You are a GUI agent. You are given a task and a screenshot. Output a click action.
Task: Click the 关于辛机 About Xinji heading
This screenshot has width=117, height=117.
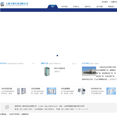click(90, 63)
